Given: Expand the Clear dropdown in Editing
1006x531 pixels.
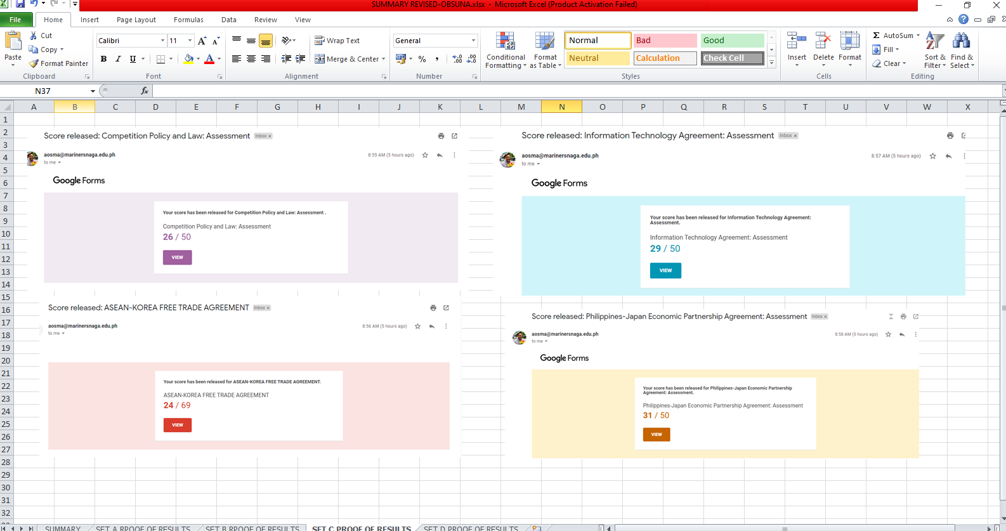Looking at the screenshot, I should tap(904, 63).
